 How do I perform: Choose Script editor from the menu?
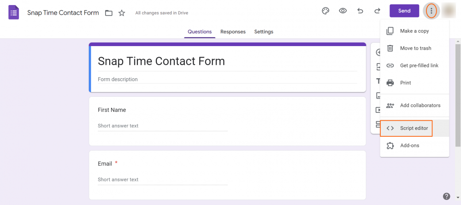(x=414, y=129)
